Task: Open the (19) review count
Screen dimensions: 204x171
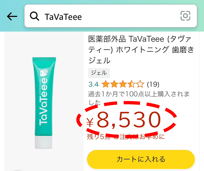Action: pos(153,84)
